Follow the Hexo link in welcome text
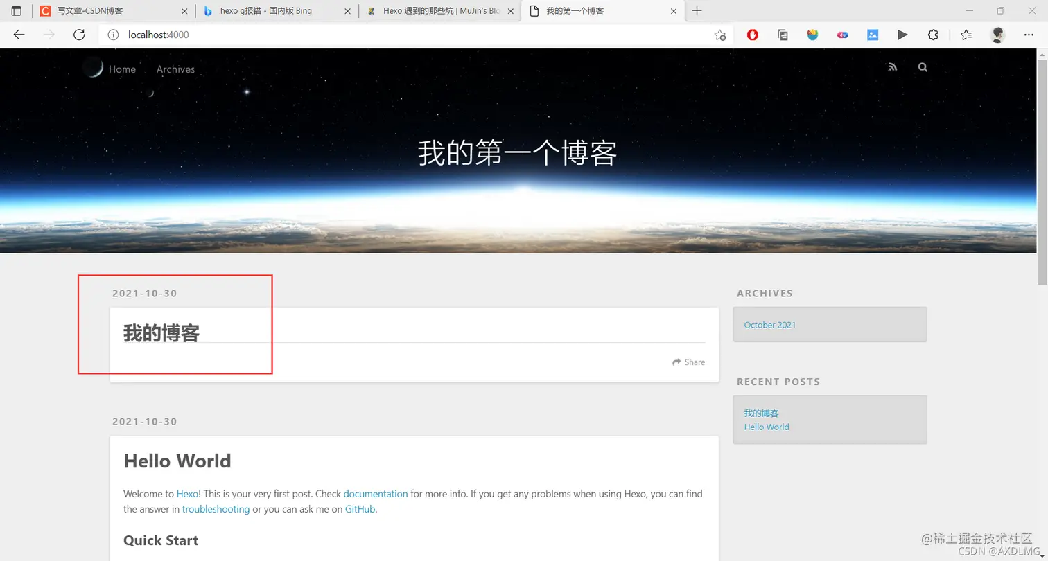The width and height of the screenshot is (1048, 561). click(x=188, y=494)
